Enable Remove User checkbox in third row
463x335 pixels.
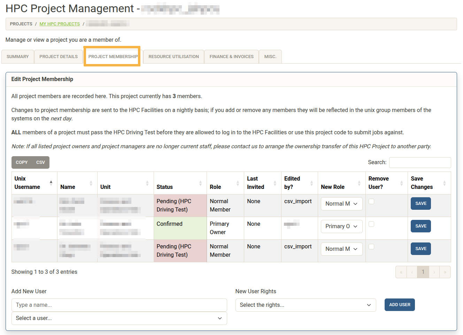371,247
